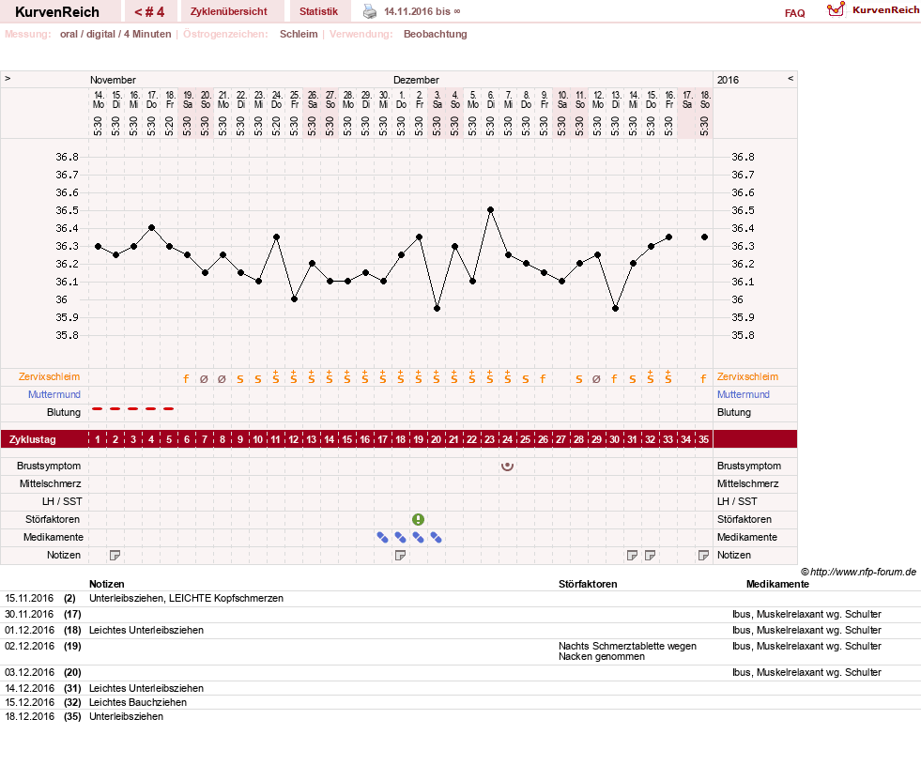This screenshot has height=765, width=921.
Task: Click the 36.5 temperature point on Dec 6
Action: 490,209
